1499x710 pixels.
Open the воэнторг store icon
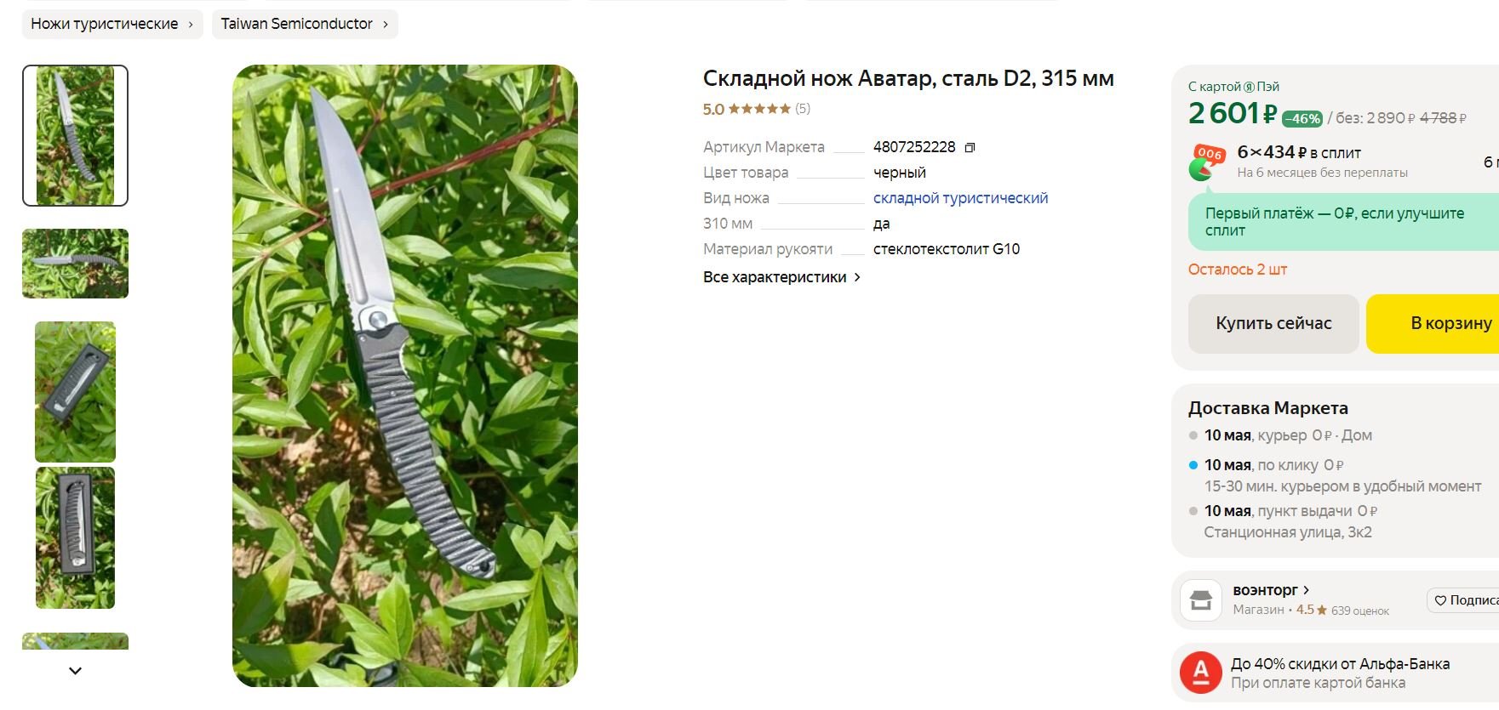[x=1201, y=599]
